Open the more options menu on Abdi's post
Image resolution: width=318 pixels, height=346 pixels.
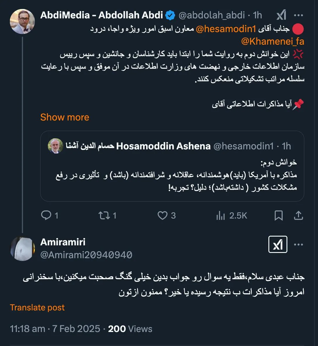[298, 15]
